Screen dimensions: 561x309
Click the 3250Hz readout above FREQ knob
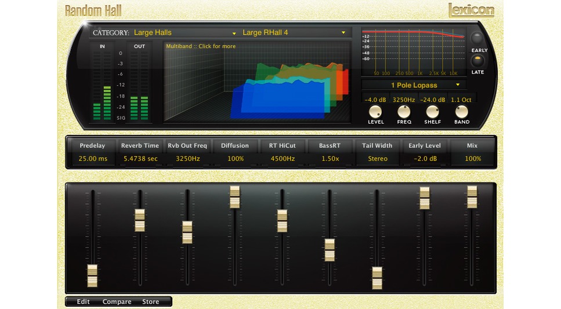tap(404, 100)
